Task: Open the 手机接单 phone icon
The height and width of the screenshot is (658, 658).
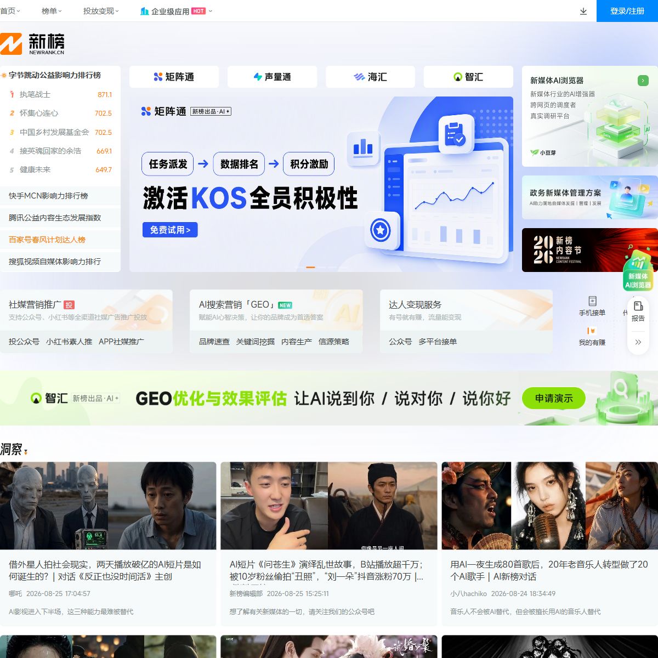Action: click(x=592, y=301)
